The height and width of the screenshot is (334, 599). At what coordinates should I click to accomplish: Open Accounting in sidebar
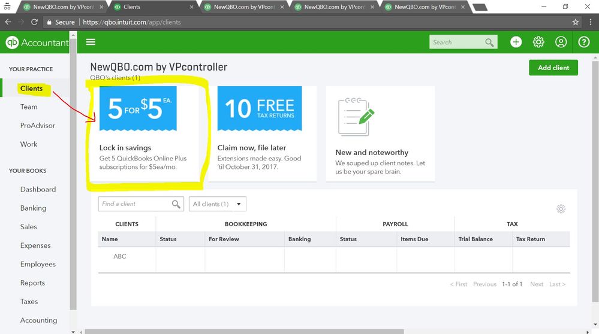(38, 320)
